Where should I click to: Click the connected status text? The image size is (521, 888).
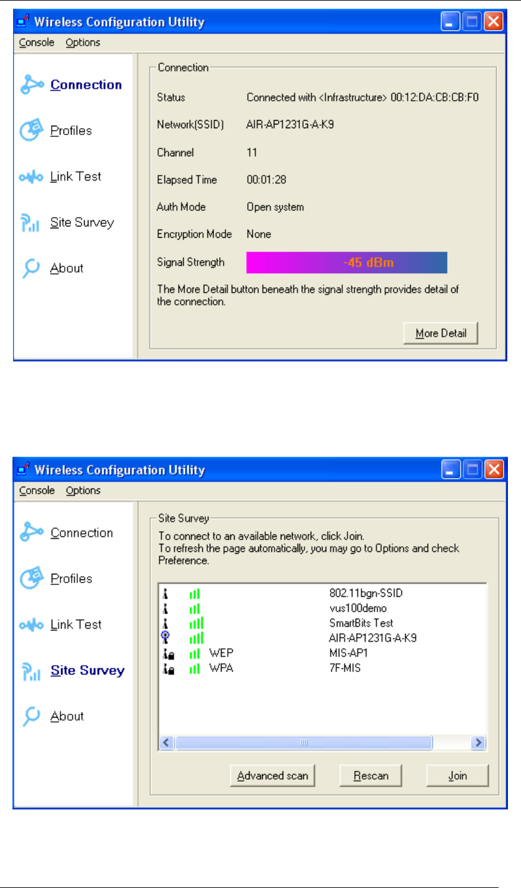362,98
